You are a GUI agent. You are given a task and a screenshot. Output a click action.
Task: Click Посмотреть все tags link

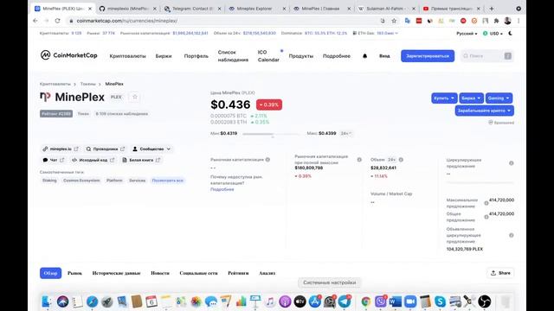pyautogui.click(x=167, y=181)
